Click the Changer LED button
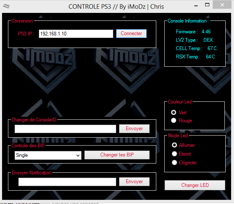Screen dimensions: 234x204 click(195, 185)
